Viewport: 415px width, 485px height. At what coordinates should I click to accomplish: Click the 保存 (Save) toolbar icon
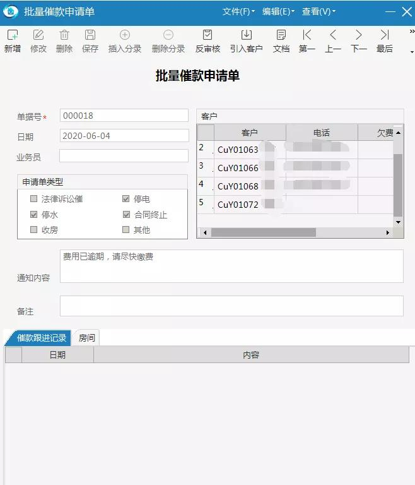click(x=90, y=35)
